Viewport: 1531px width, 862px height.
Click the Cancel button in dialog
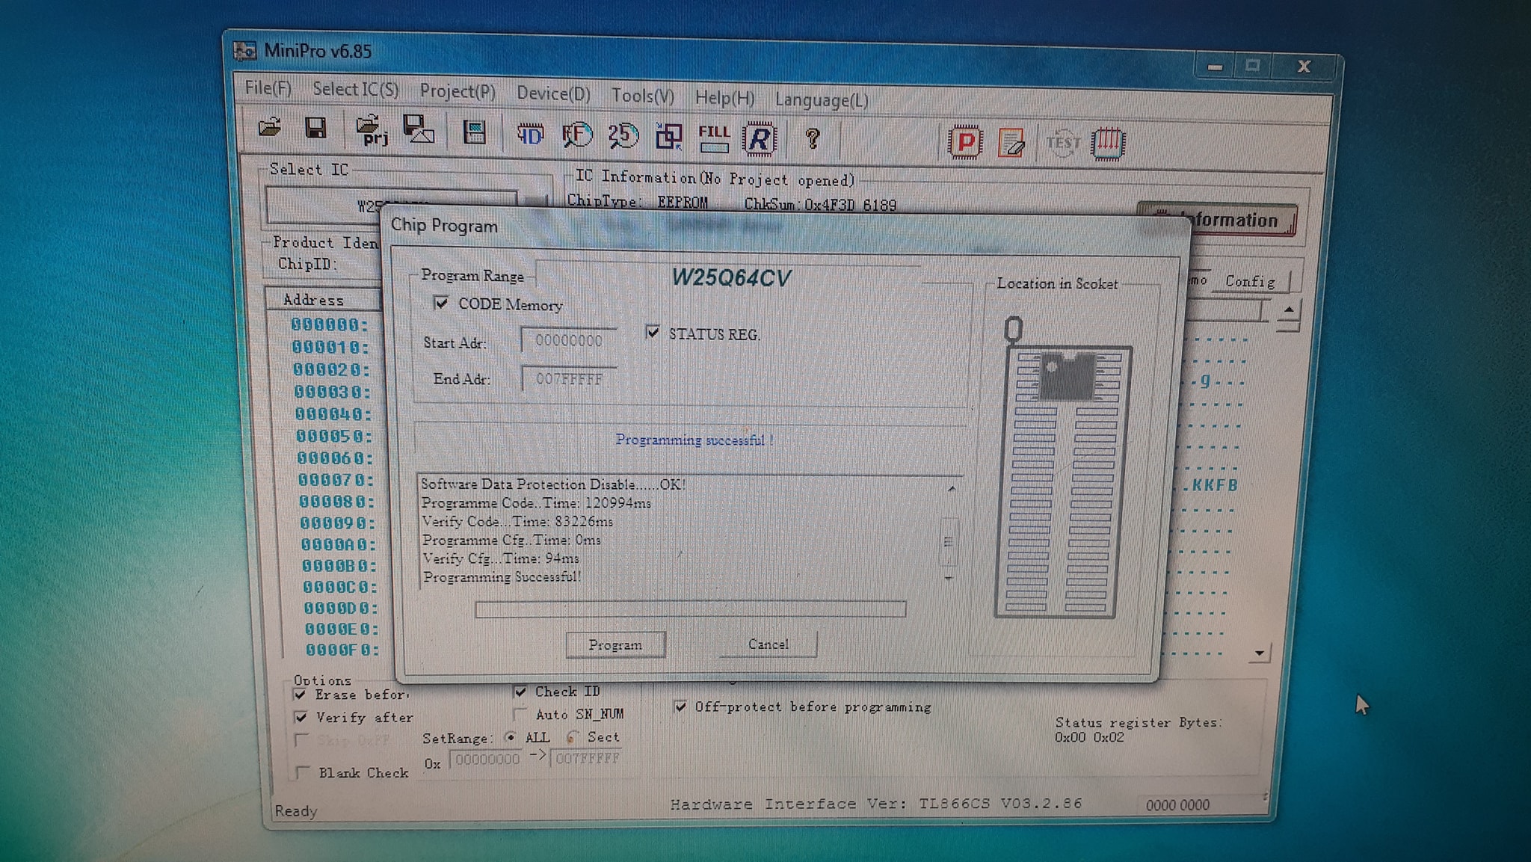(768, 644)
